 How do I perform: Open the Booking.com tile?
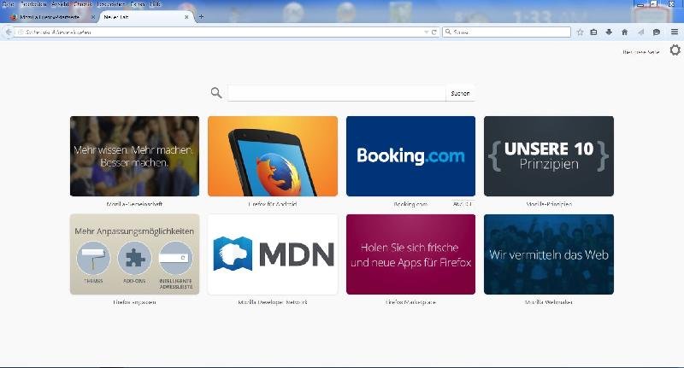[410, 156]
